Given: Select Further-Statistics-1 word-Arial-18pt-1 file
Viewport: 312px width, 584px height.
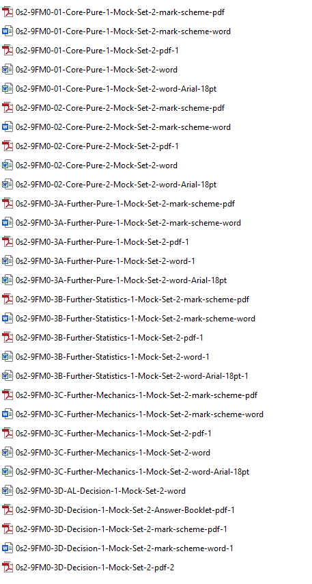Looking at the screenshot, I should (x=132, y=376).
